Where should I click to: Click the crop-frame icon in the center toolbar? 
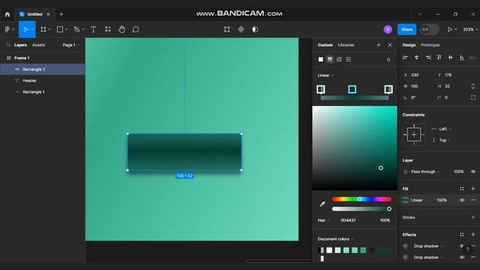226,29
